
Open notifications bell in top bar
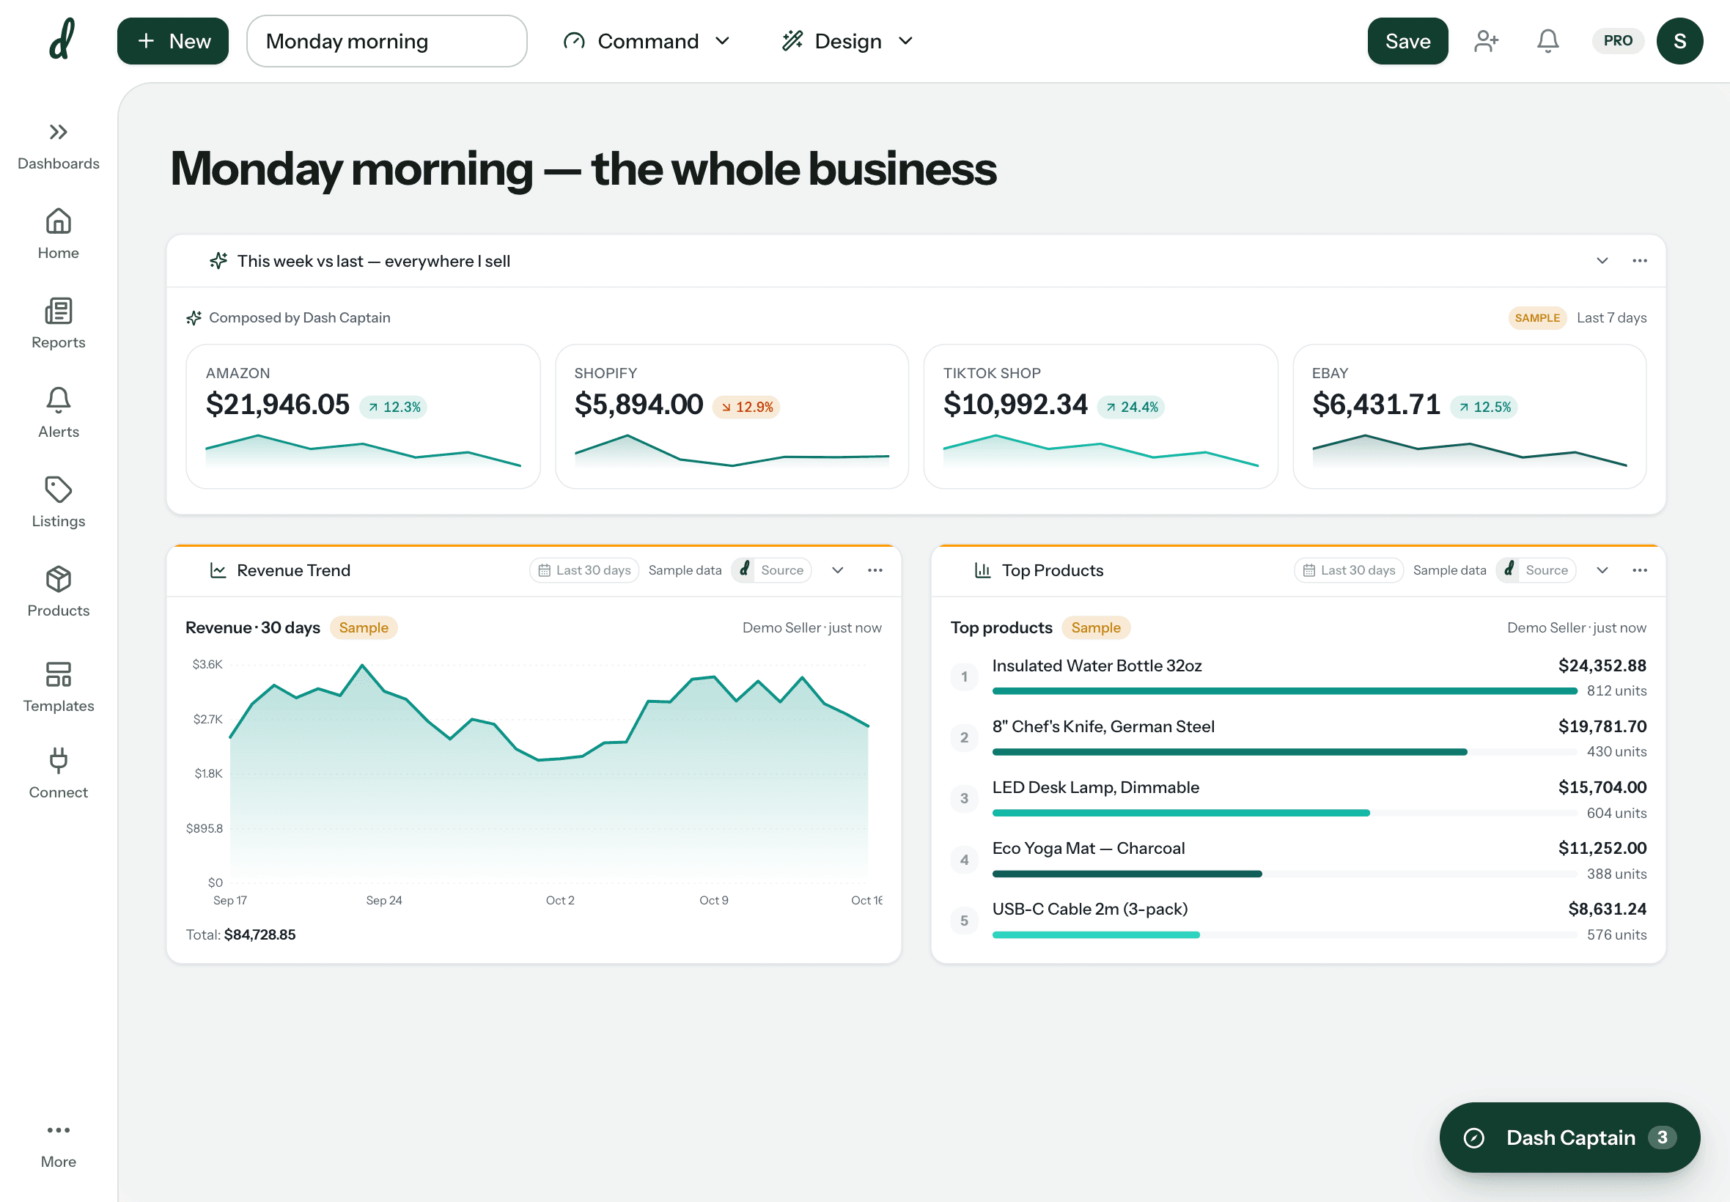(1547, 40)
